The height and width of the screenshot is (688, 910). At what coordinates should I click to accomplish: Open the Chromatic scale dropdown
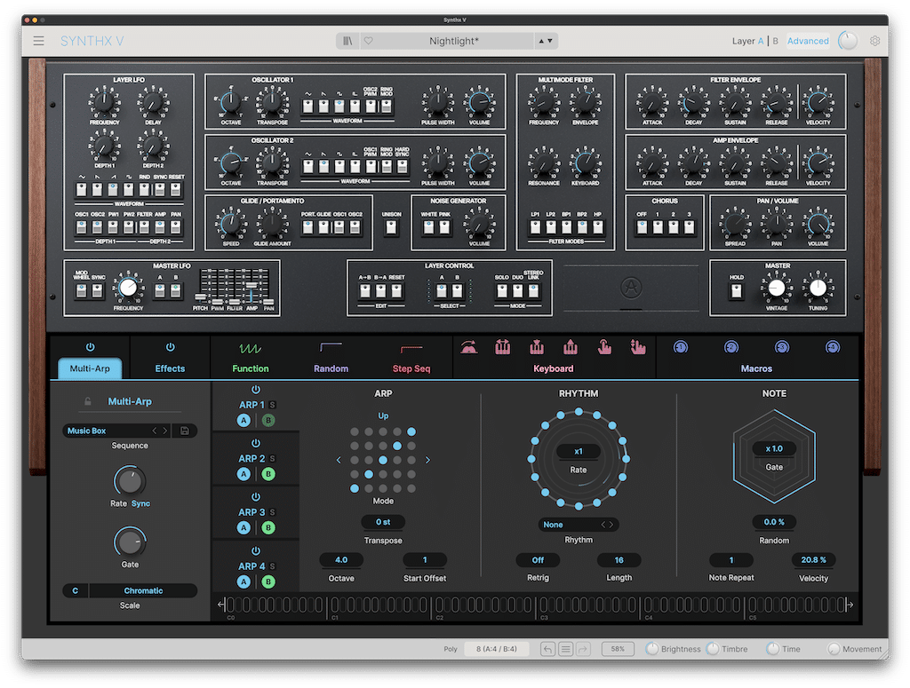pyautogui.click(x=143, y=590)
